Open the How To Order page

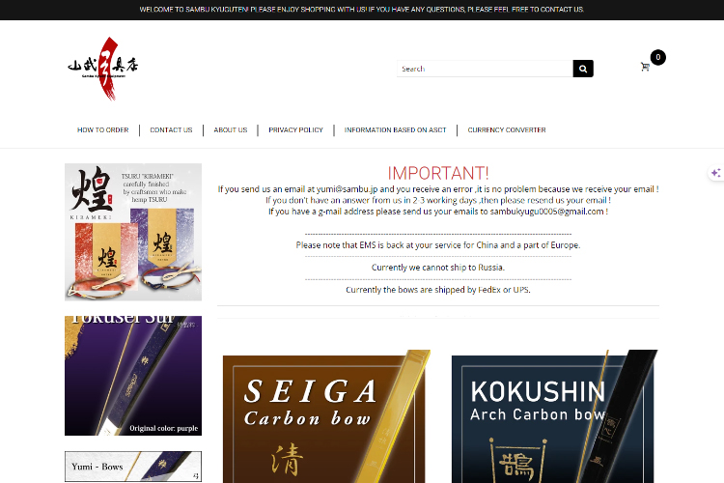[x=102, y=130]
